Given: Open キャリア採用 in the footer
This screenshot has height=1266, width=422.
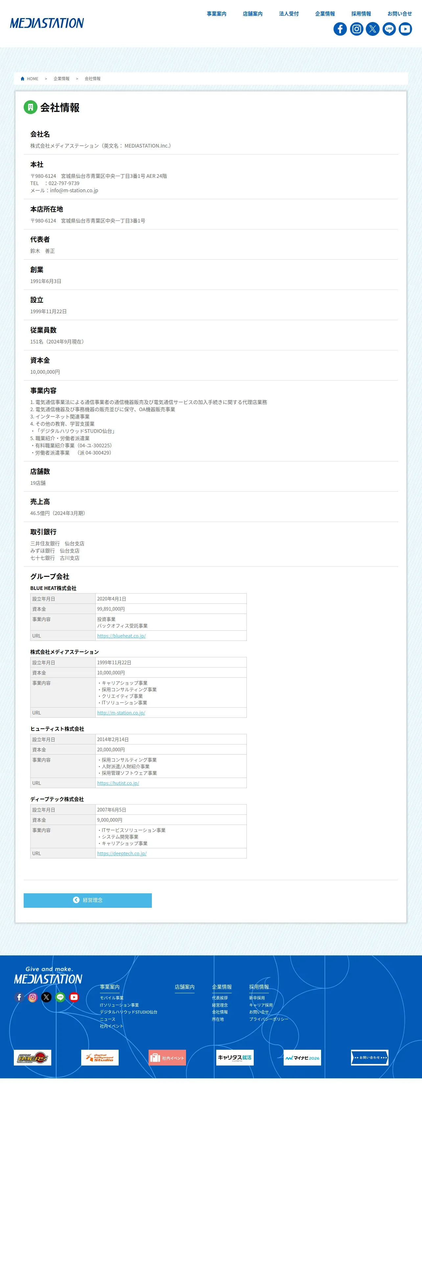Looking at the screenshot, I should tap(261, 1005).
